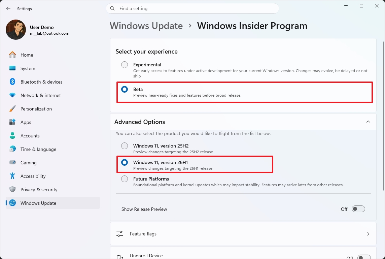The image size is (385, 259).
Task: Minimize the Settings window
Action: (346, 6)
